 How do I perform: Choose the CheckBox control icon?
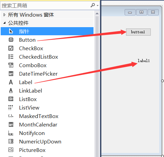click(11, 48)
